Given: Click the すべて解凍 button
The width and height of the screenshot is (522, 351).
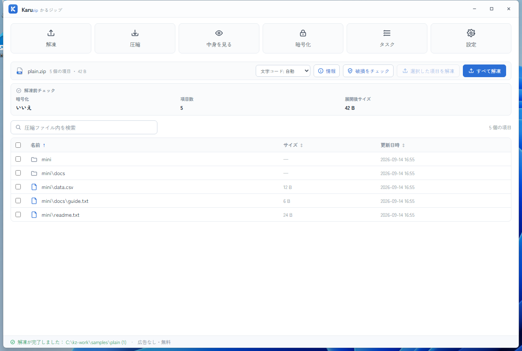Looking at the screenshot, I should (484, 71).
